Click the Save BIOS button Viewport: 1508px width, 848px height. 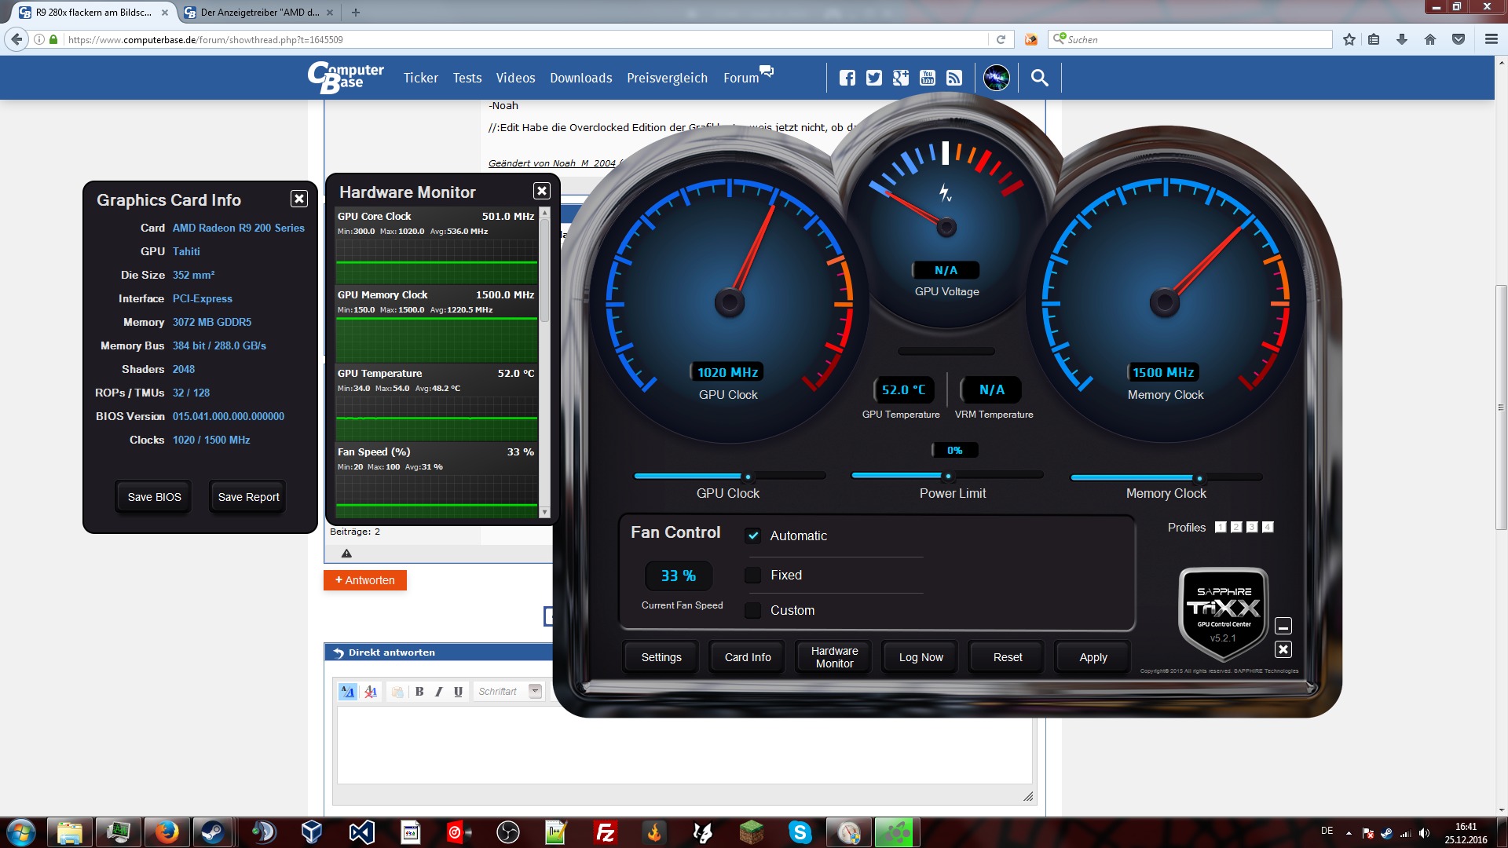pyautogui.click(x=154, y=497)
